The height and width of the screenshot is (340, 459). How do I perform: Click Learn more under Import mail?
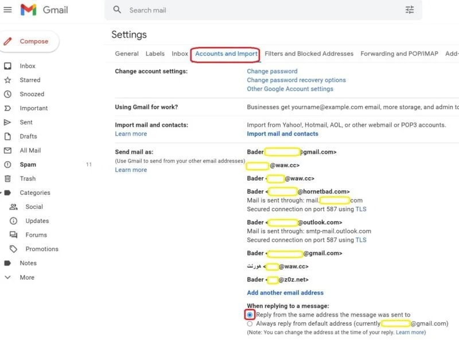pos(131,134)
